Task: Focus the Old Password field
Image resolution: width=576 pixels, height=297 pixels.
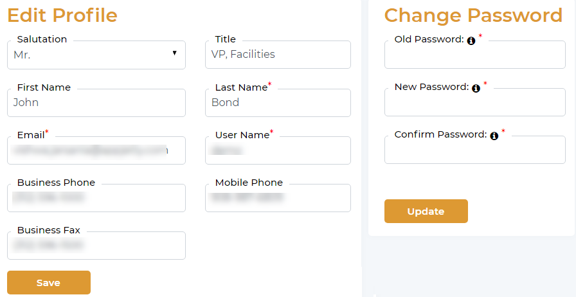Action: [474, 57]
